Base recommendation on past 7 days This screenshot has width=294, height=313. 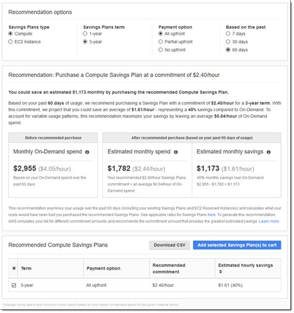228,34
